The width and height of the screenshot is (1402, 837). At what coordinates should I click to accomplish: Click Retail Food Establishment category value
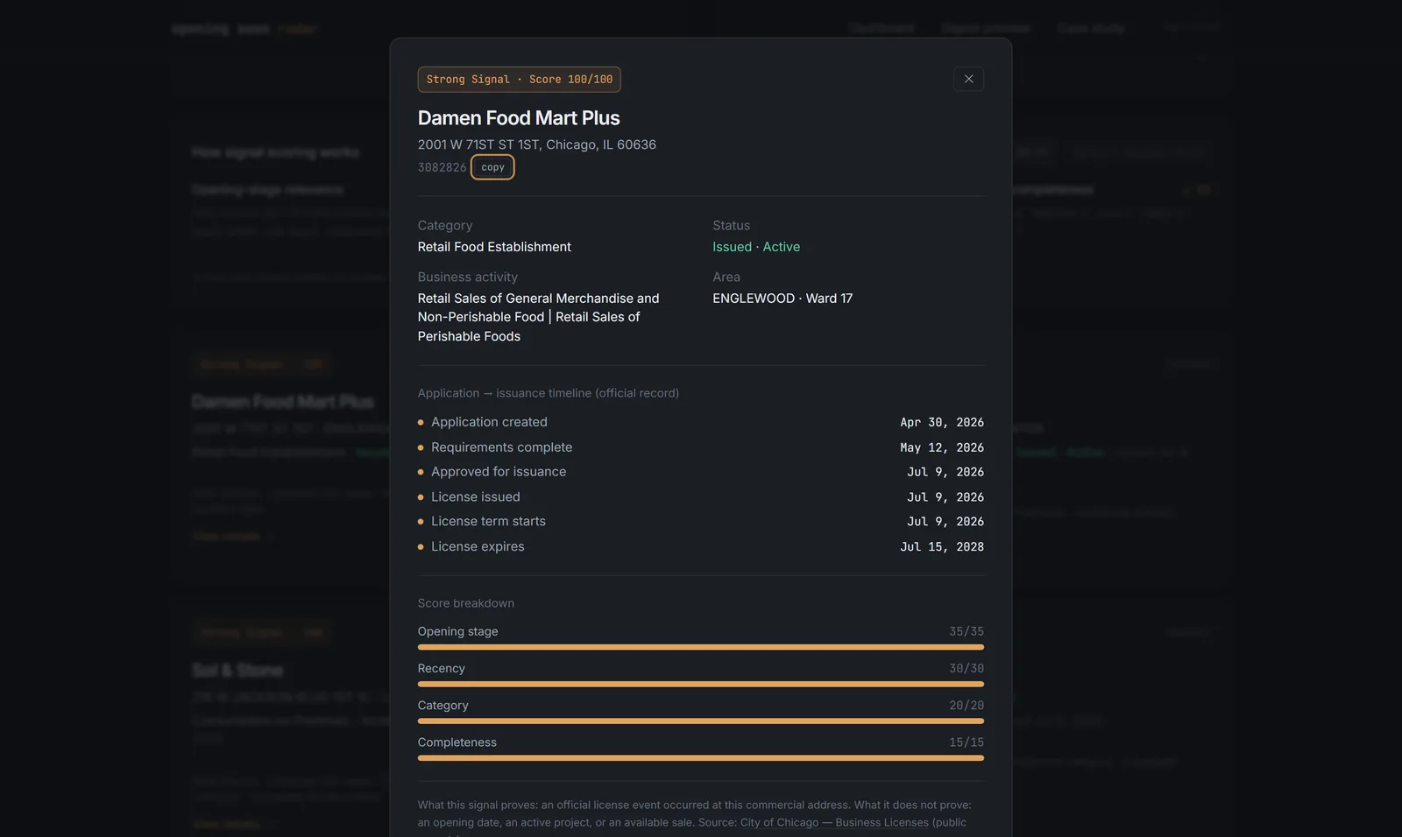coord(494,247)
